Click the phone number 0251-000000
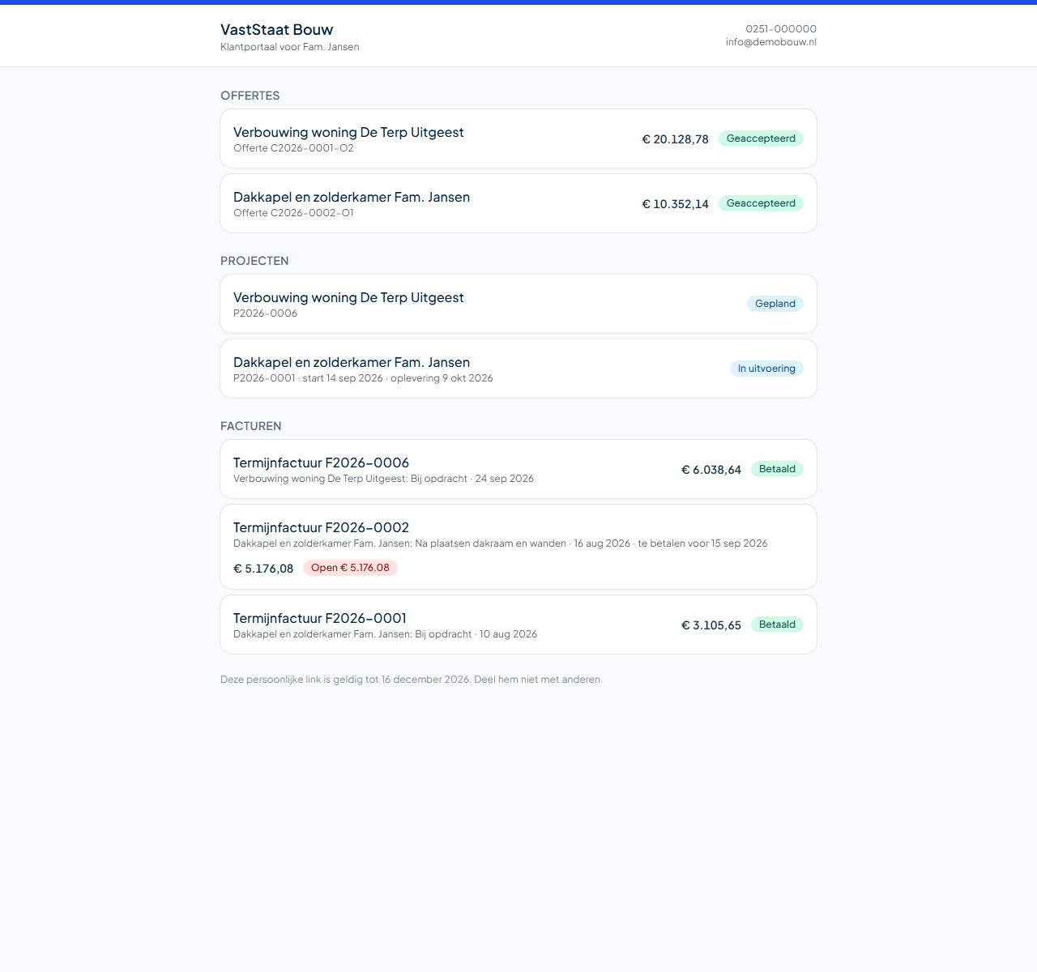The width and height of the screenshot is (1037, 972). (781, 28)
